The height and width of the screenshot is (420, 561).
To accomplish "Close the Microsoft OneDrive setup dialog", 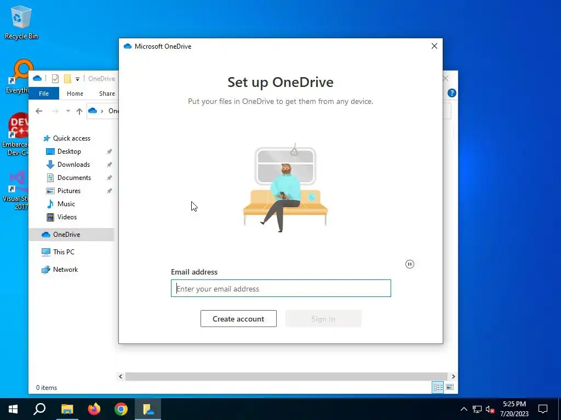I will tap(434, 46).
